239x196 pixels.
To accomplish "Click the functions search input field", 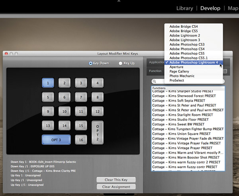I will 188,81.
